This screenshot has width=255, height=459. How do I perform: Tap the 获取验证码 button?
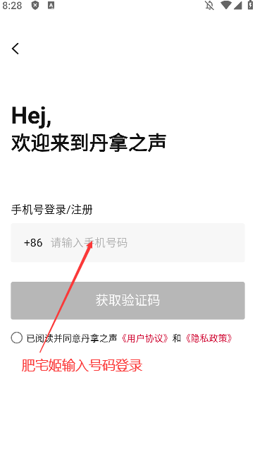coord(127,300)
